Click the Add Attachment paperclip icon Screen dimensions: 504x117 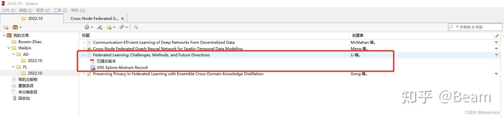coord(123,27)
